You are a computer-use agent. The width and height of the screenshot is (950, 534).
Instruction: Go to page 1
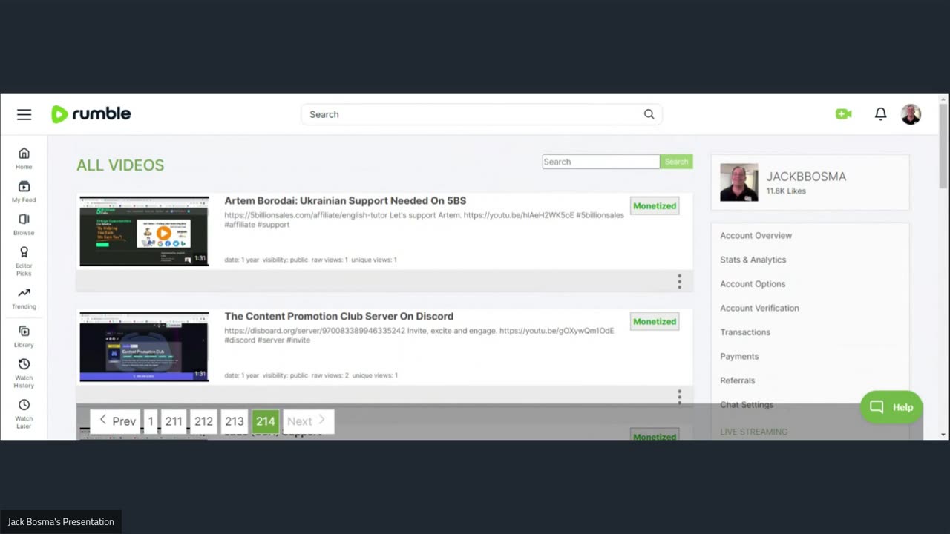click(151, 421)
